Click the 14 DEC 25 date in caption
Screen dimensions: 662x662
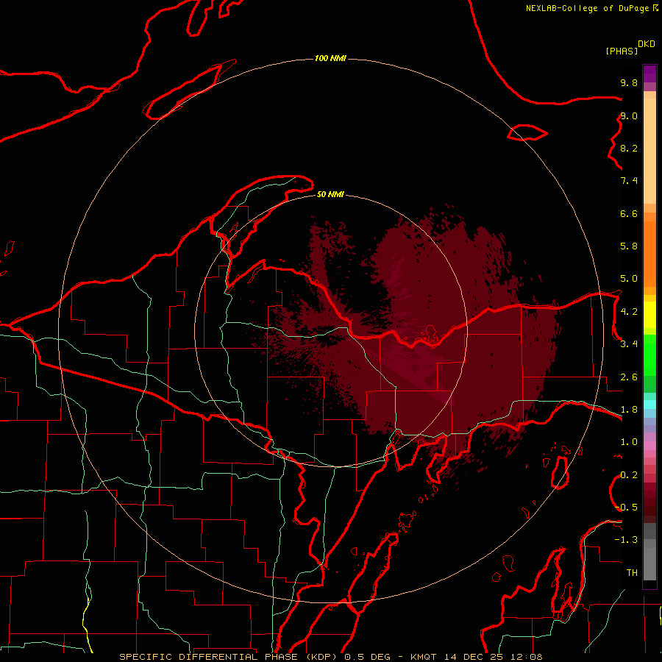tap(473, 657)
